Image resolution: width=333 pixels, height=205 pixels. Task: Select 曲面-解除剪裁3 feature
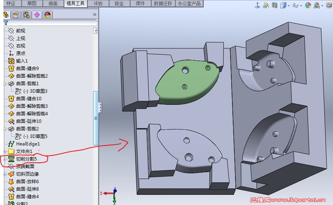(32, 106)
